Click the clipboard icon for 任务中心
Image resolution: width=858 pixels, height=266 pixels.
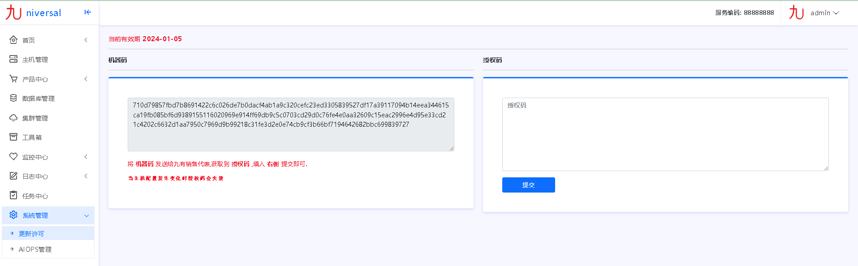point(13,196)
